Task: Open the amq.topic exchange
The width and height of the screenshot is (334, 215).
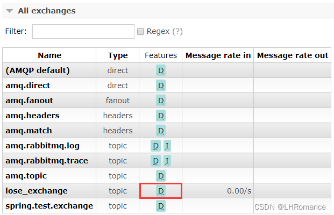Action: (26, 176)
